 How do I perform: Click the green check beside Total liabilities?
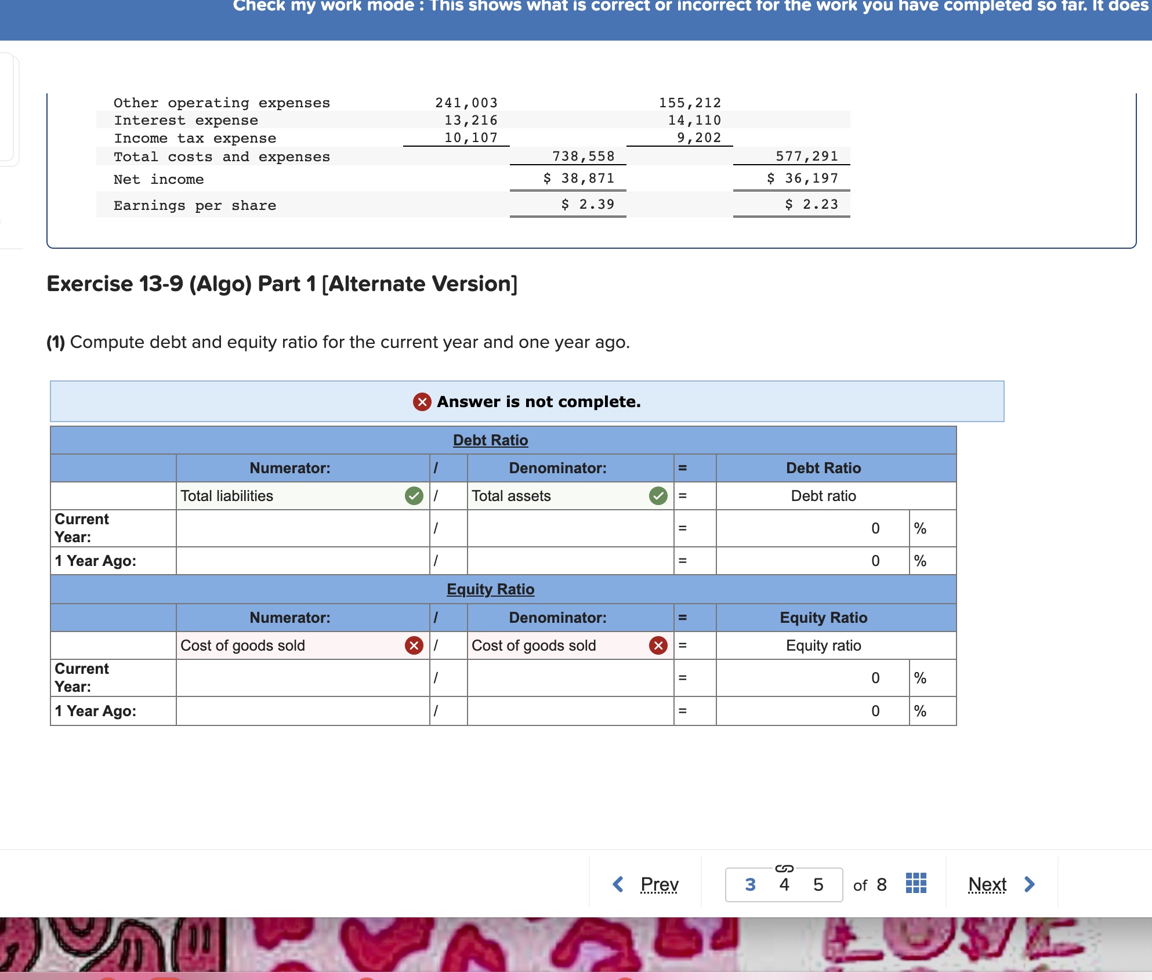click(x=414, y=496)
